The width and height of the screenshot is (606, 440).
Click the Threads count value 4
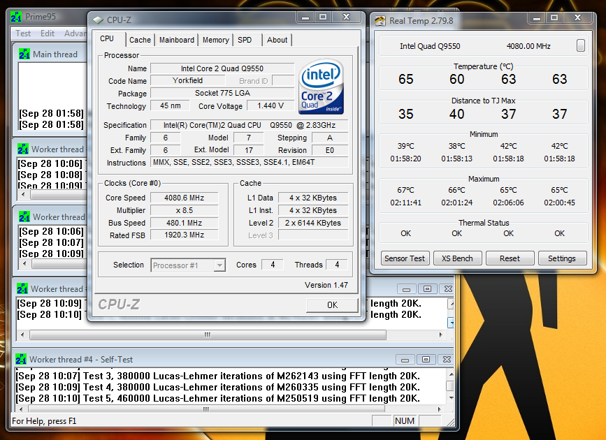(x=337, y=265)
